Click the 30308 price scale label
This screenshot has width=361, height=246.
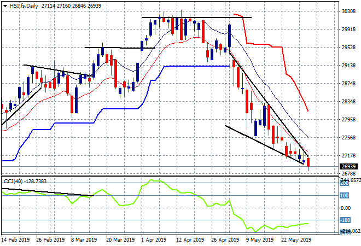pyautogui.click(x=348, y=11)
